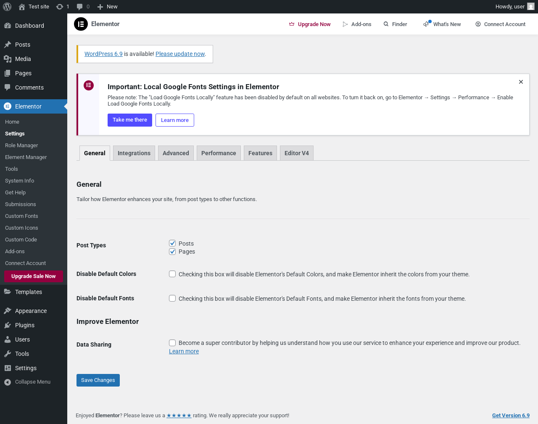Click the Save Changes button
The image size is (538, 424).
click(x=98, y=380)
